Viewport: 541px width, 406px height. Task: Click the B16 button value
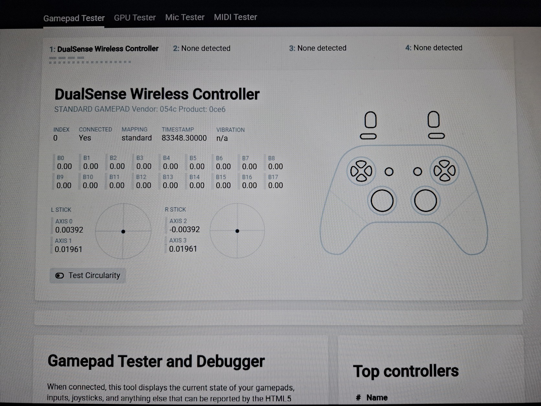(x=249, y=186)
